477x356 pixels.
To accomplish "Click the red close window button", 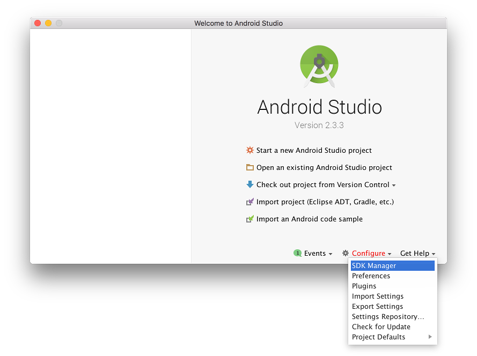I will [x=38, y=23].
